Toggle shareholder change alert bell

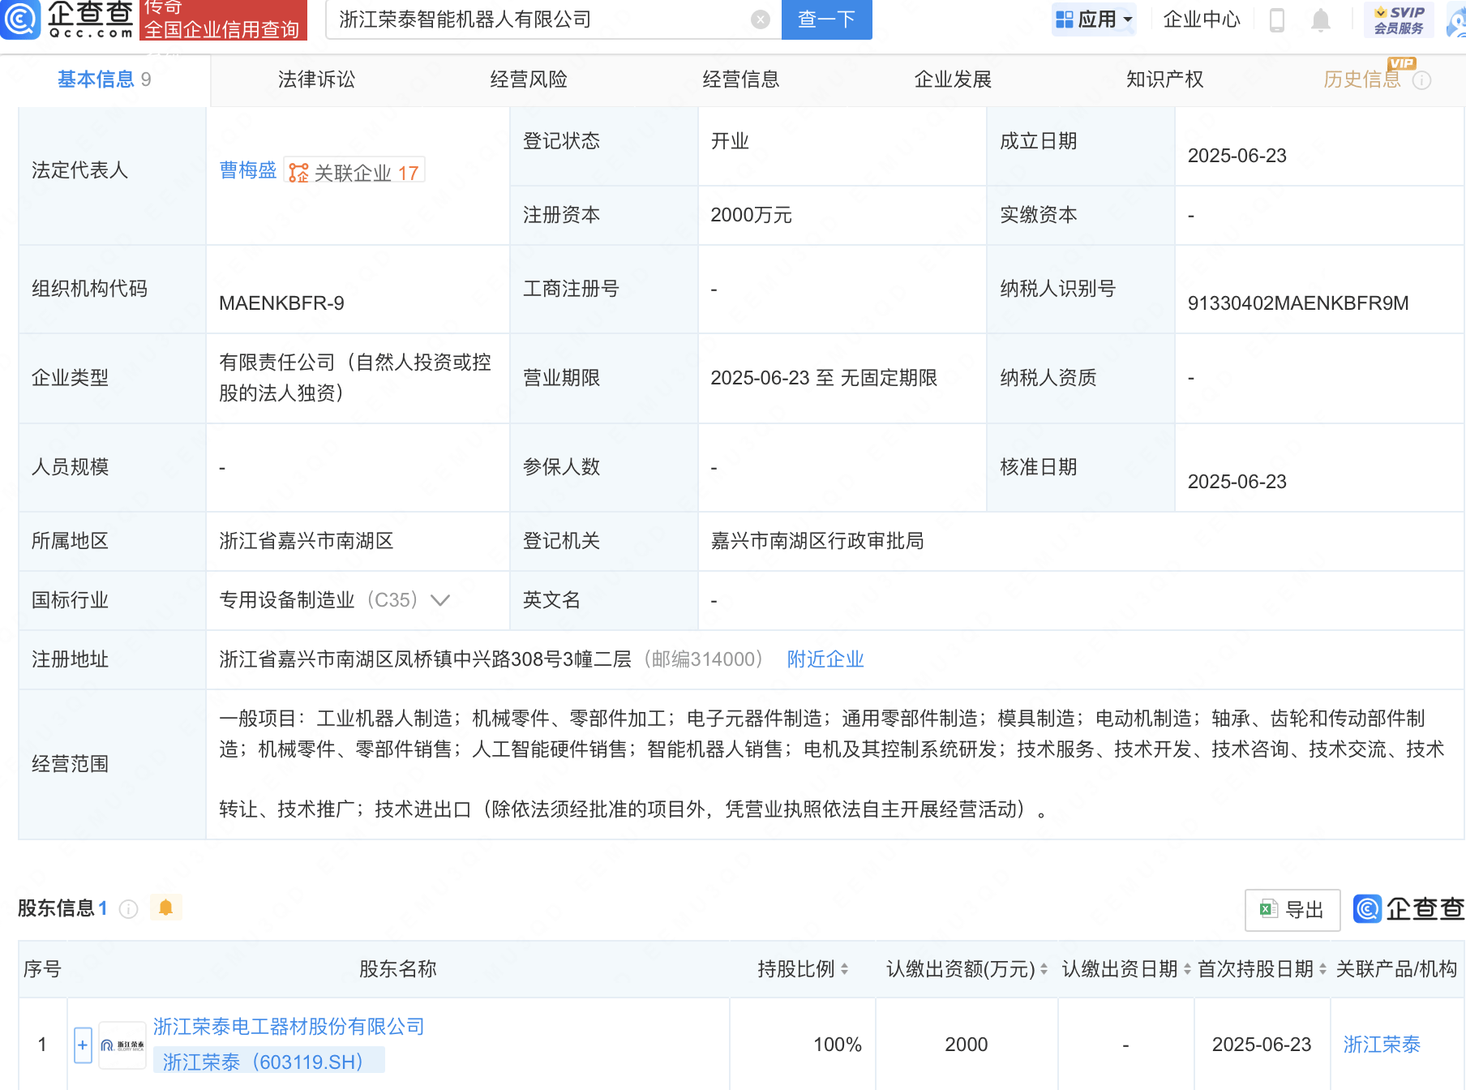coord(166,908)
